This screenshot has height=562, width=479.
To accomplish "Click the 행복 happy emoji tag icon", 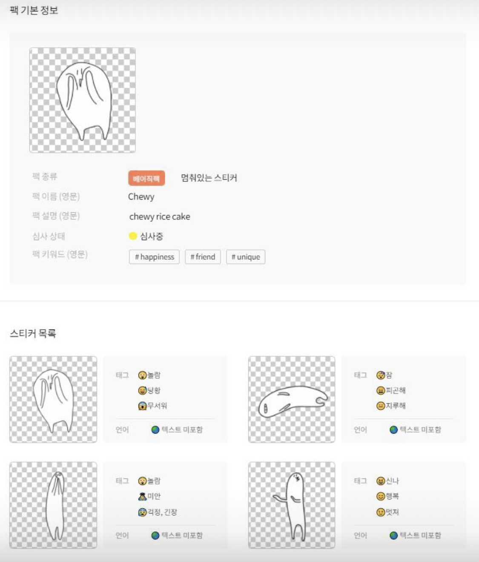I will (381, 496).
